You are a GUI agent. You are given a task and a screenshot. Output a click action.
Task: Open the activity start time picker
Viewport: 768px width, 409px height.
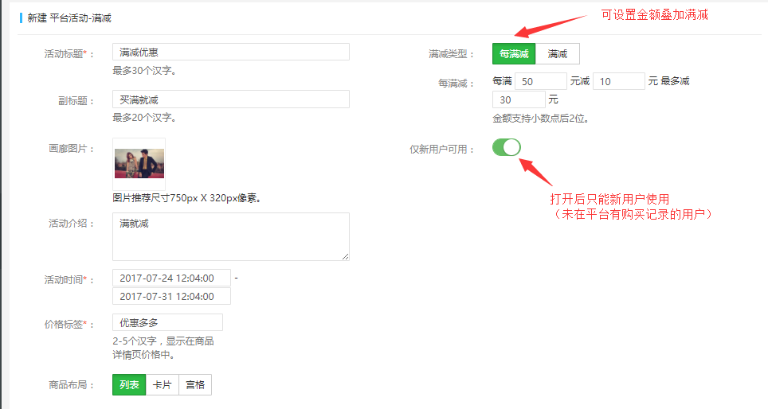171,278
